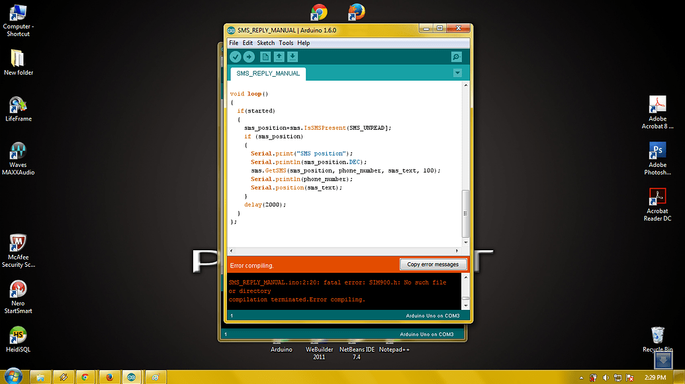Select the Recycle Bin desktop icon
685x384 pixels.
657,340
